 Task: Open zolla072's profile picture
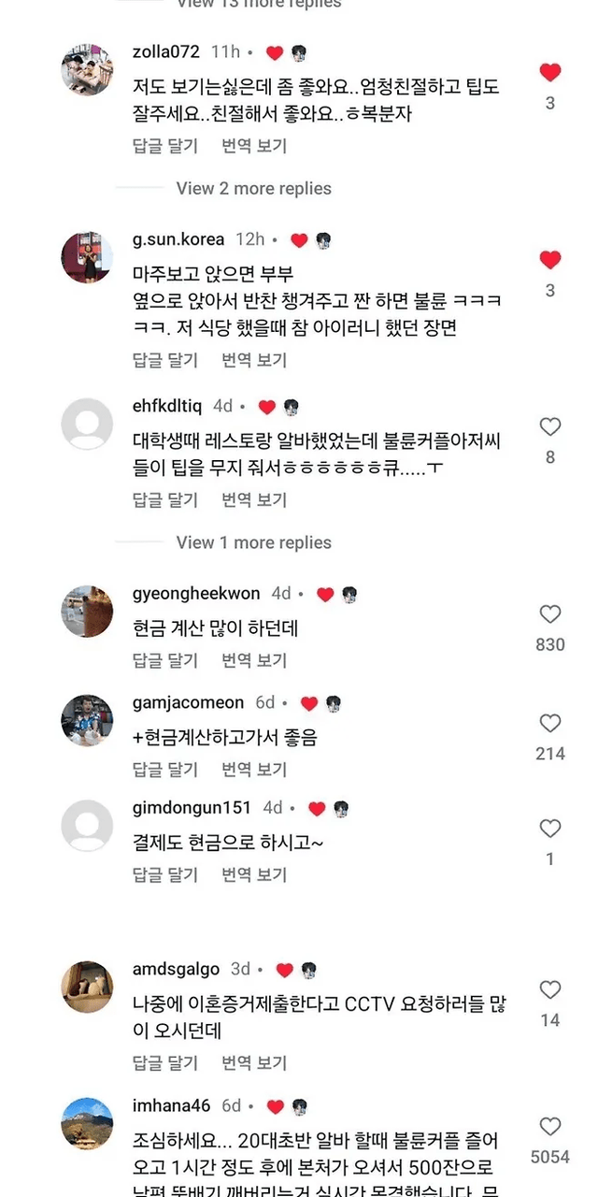88,69
